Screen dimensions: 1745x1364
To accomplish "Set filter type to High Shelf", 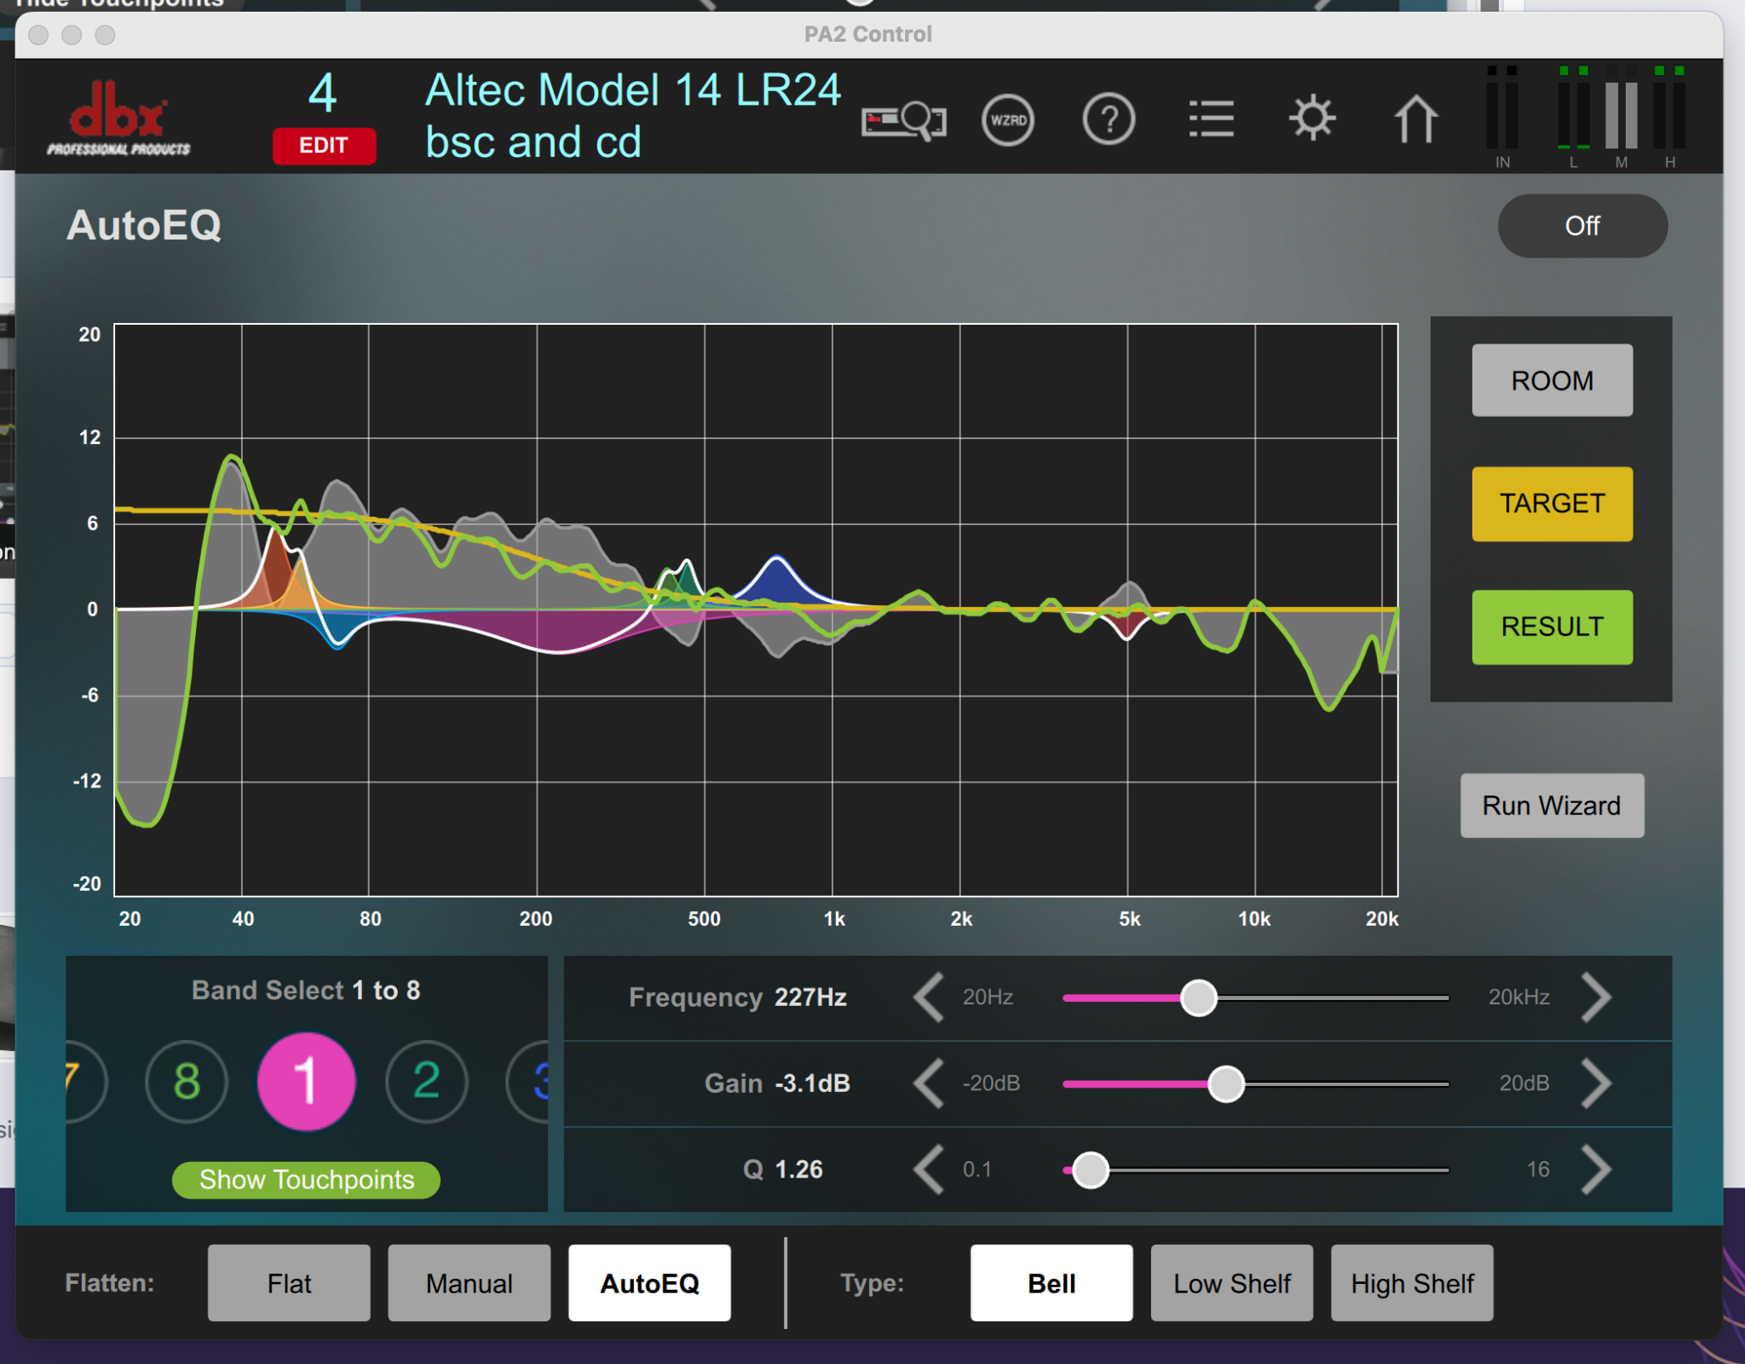I will point(1412,1283).
